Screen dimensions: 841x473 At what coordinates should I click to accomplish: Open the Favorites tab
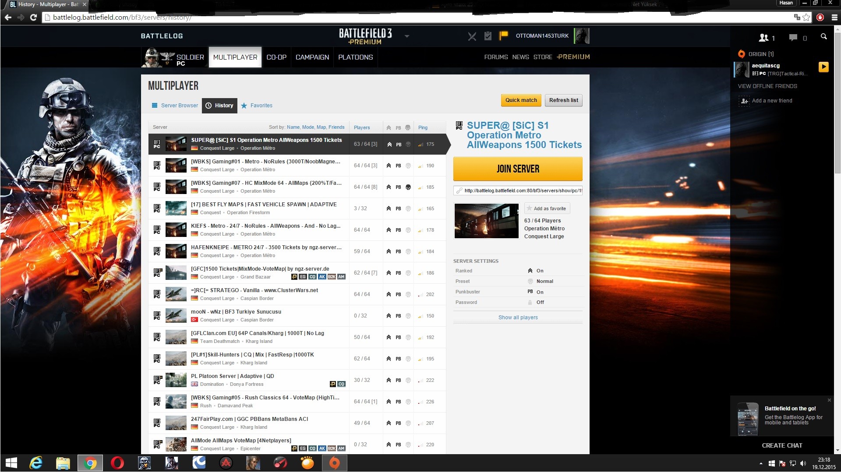click(257, 106)
